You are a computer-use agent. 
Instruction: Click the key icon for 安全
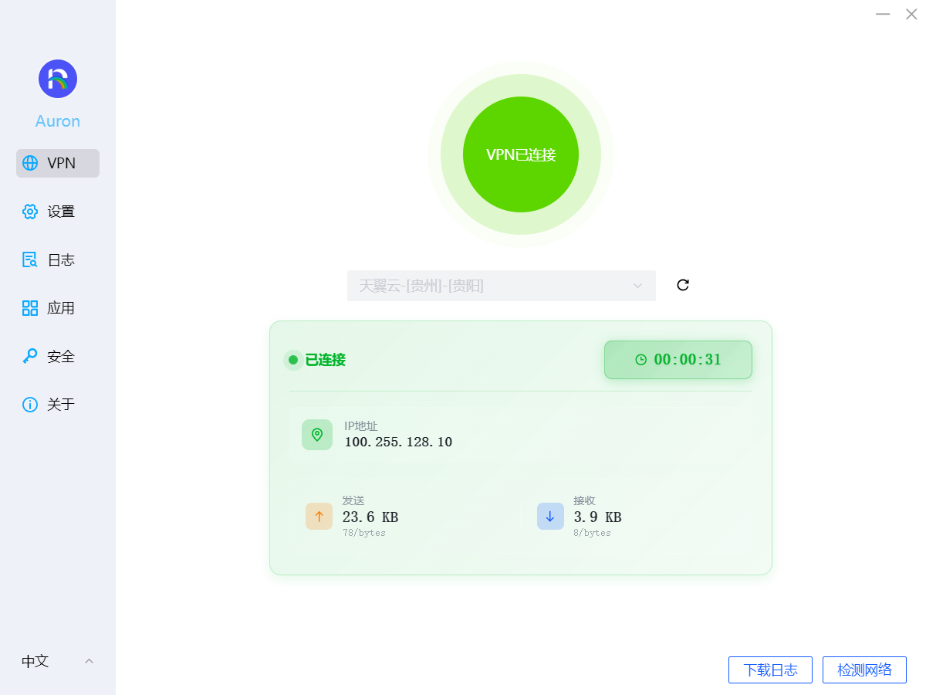[x=30, y=357]
